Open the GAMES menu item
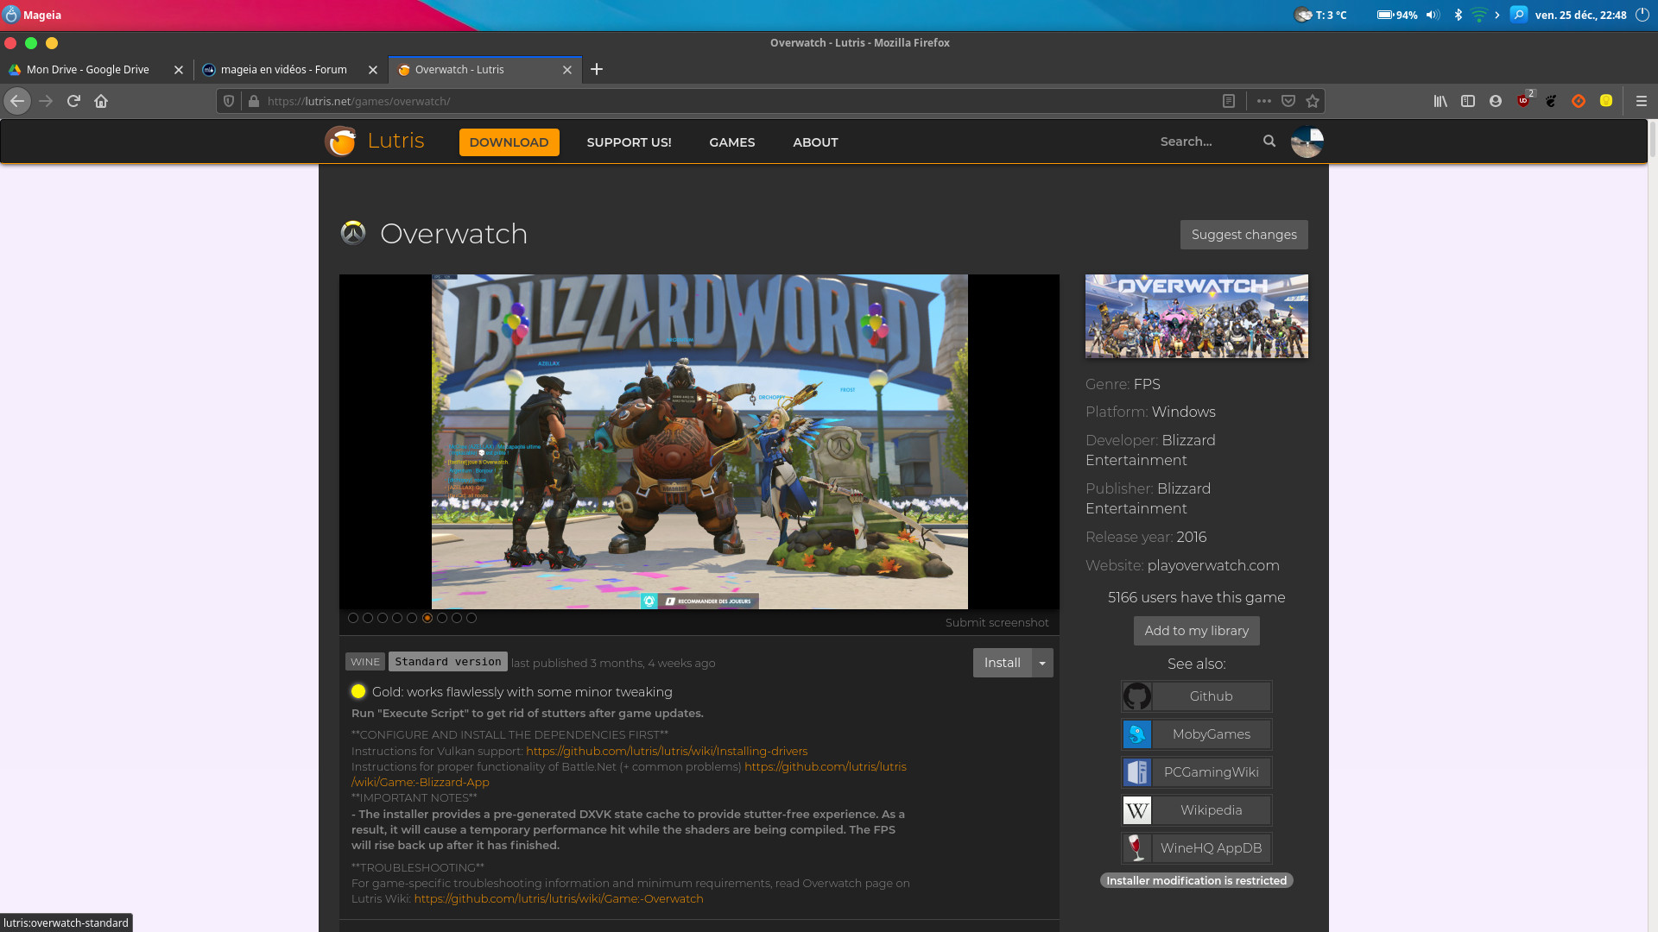 click(x=732, y=142)
